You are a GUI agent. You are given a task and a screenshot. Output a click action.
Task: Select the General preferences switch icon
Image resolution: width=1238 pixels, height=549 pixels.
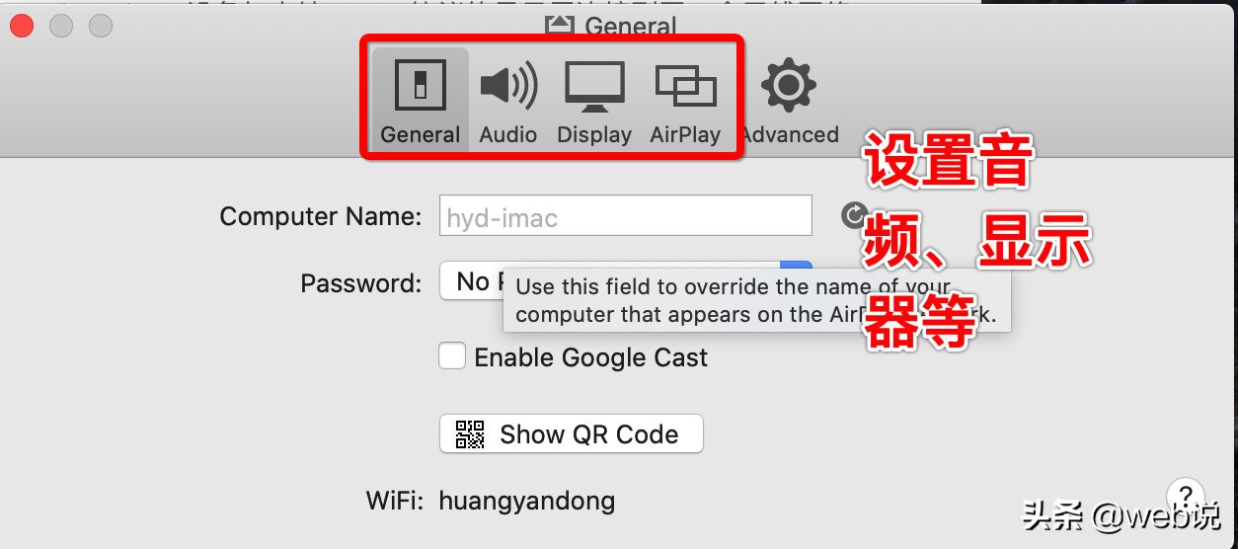coord(420,85)
